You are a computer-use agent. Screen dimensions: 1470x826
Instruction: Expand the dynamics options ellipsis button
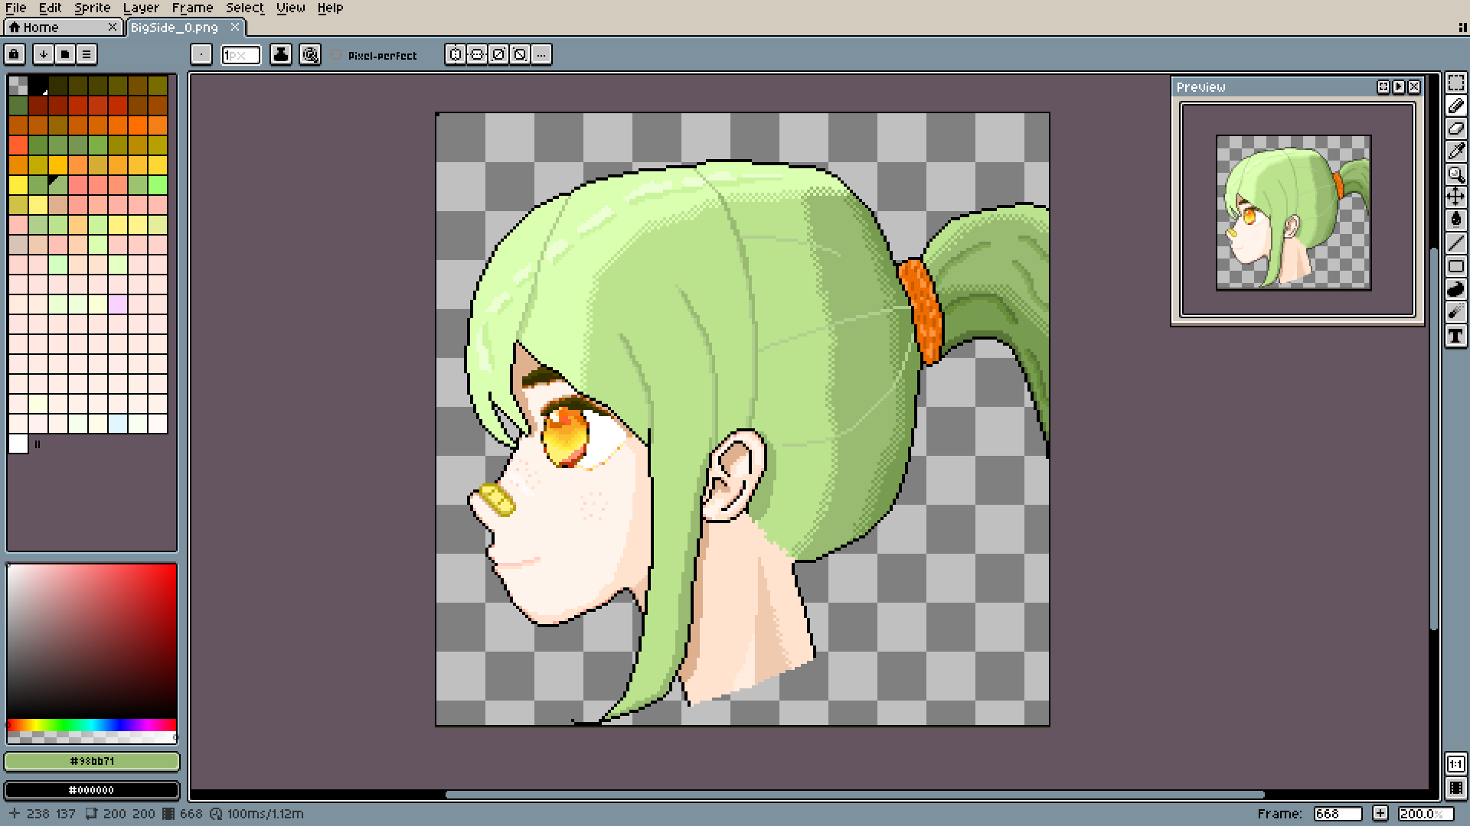point(541,54)
